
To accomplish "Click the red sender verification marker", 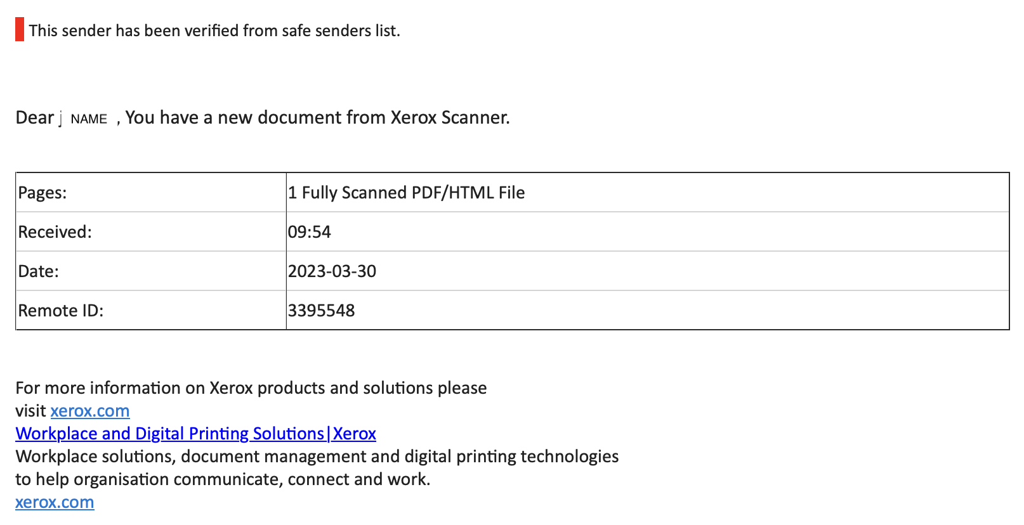I will click(x=20, y=30).
